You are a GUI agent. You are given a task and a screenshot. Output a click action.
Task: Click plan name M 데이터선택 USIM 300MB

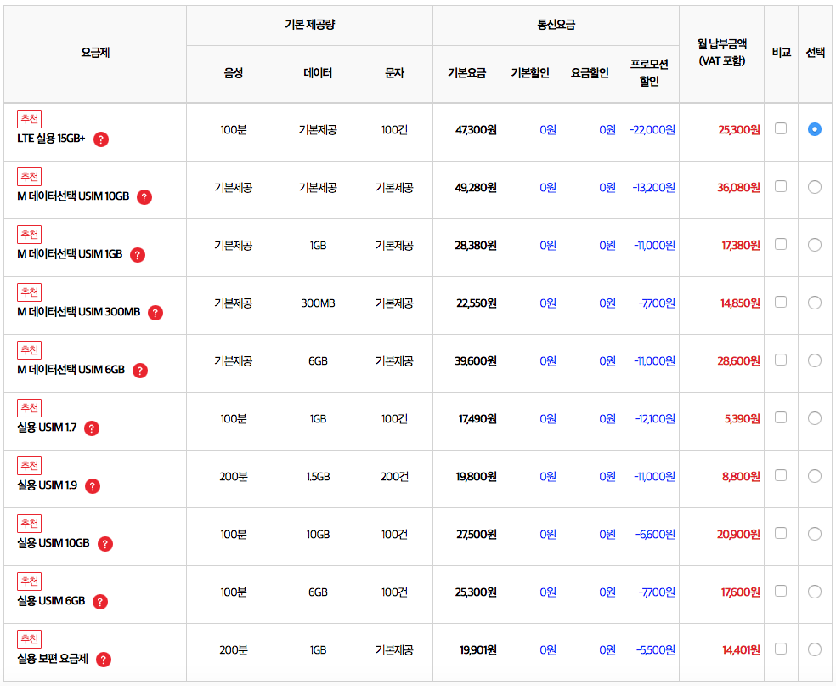tap(78, 311)
